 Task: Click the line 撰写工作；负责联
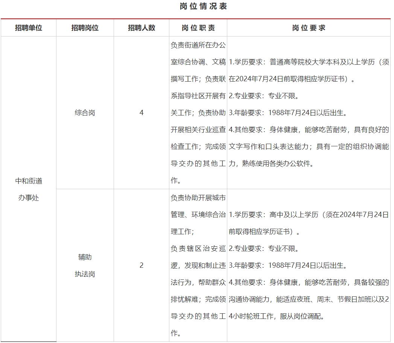point(198,79)
